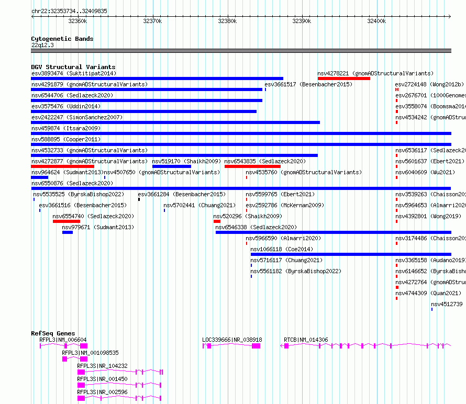Select the DGV Structural Variants track title
This screenshot has width=466, height=404.
click(73, 67)
